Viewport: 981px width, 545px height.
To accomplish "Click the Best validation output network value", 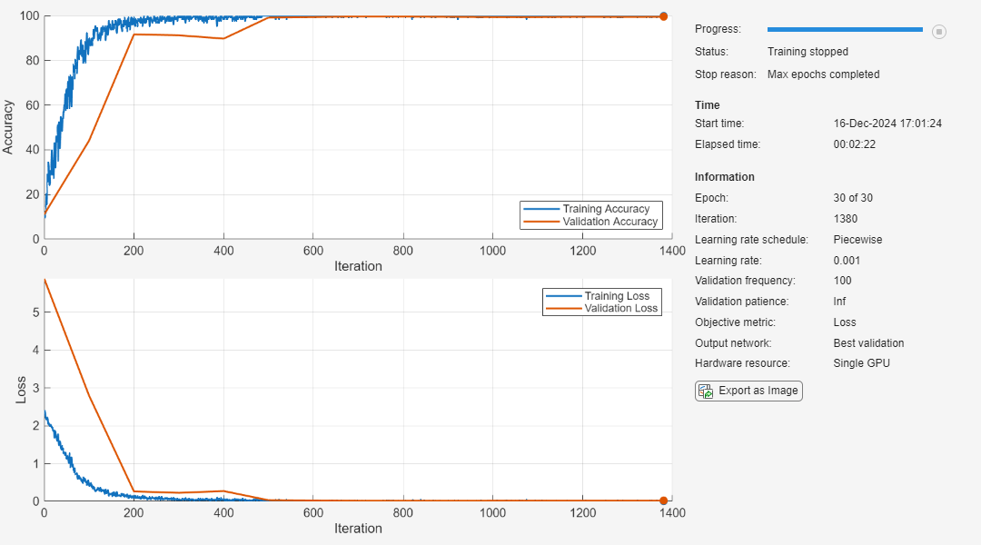I will click(x=868, y=343).
